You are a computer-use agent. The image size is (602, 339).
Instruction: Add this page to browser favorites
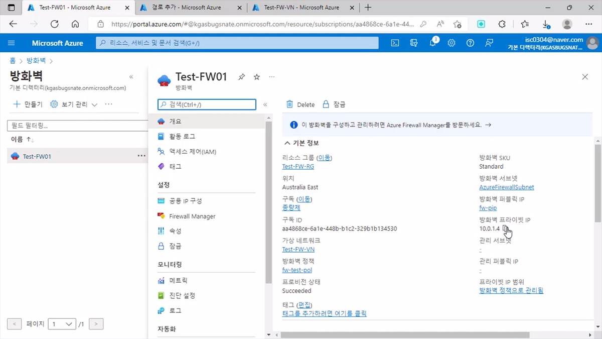[x=457, y=24]
